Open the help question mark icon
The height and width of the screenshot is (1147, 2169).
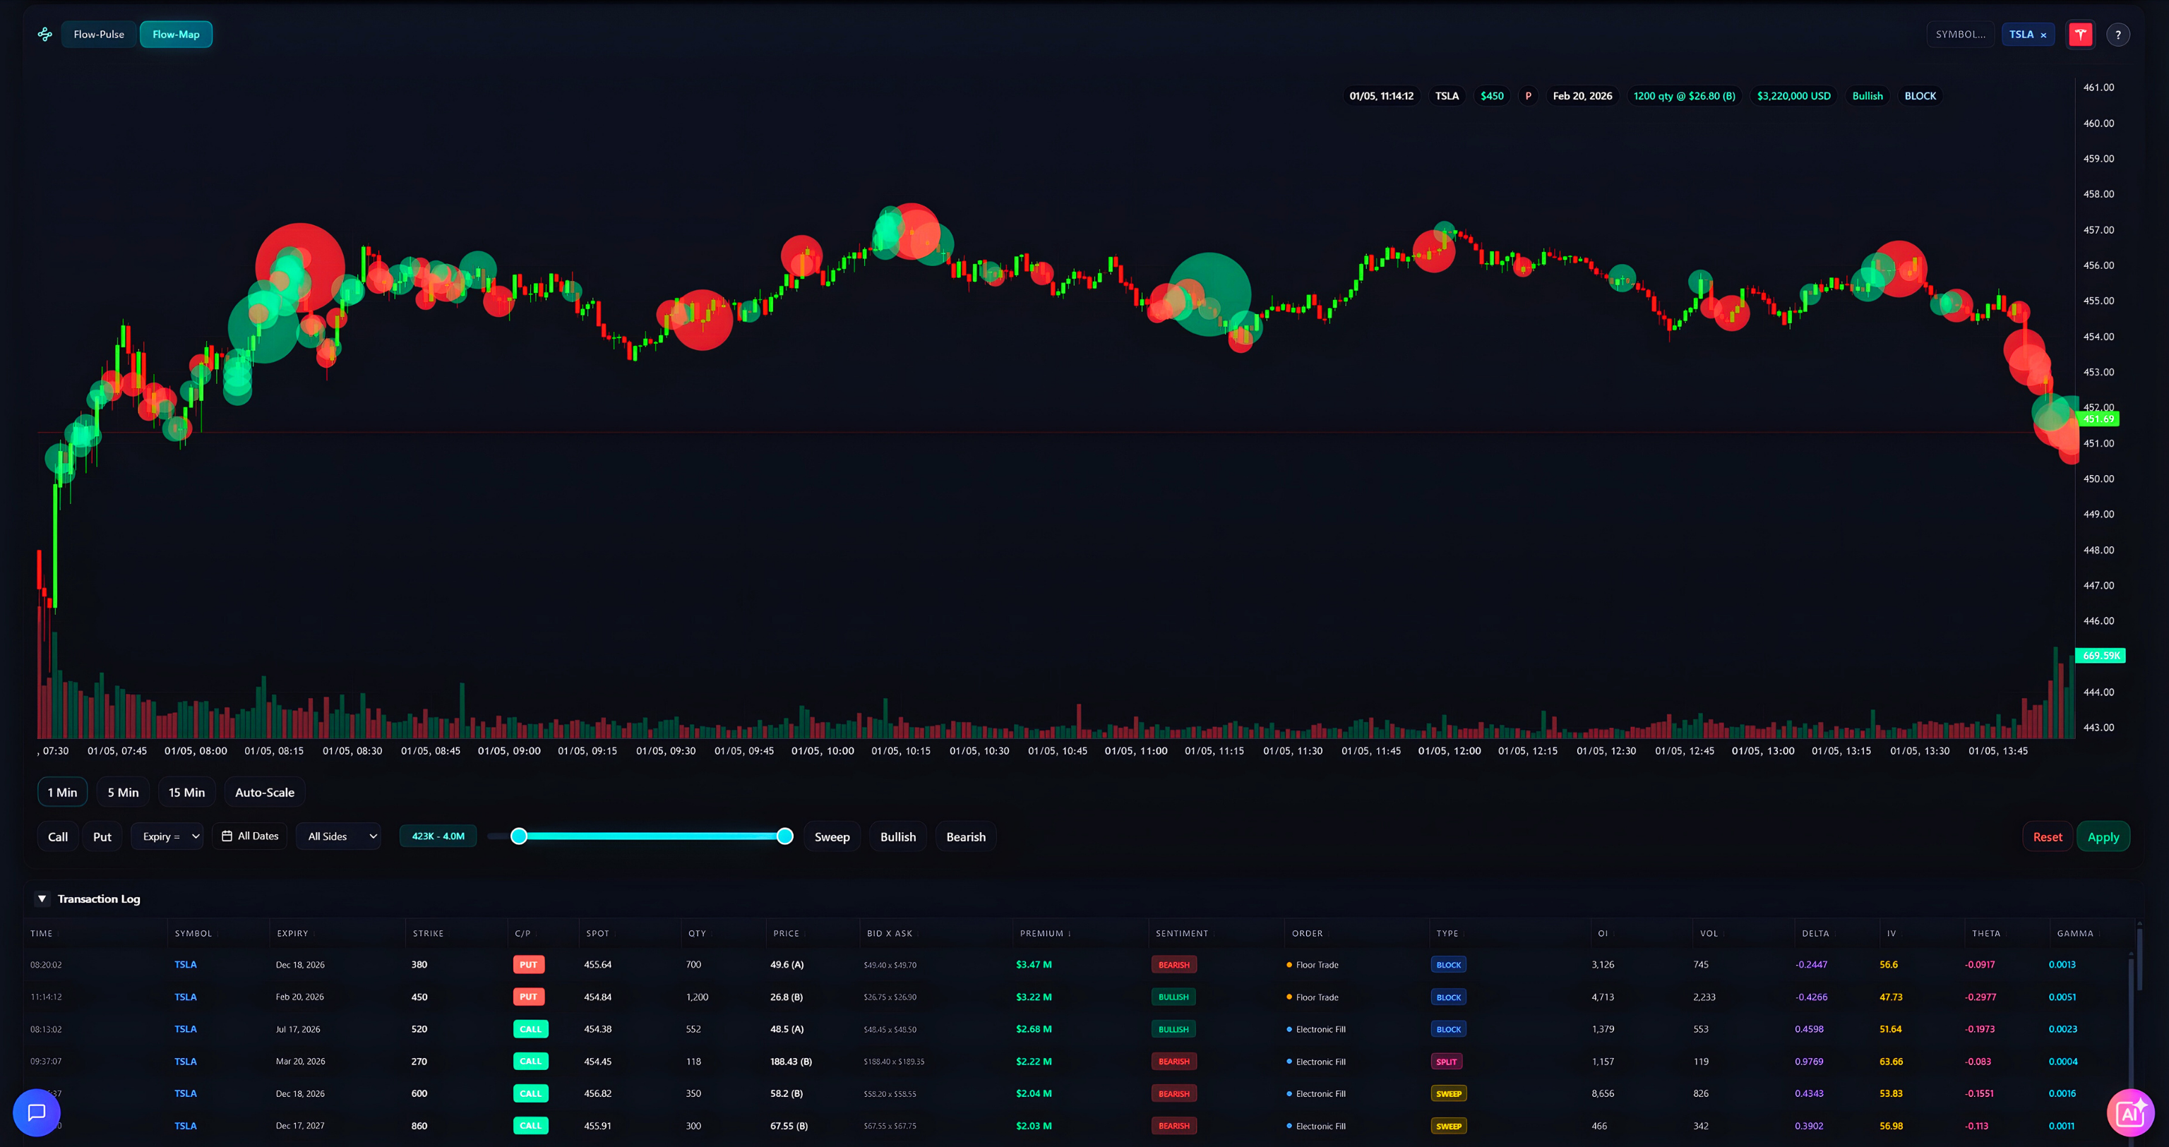tap(2117, 35)
